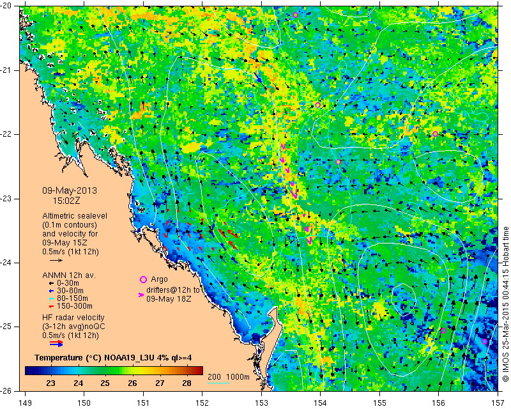This screenshot has width=511, height=409.
Task: Click the longitude axis label '157'
Action: click(498, 403)
